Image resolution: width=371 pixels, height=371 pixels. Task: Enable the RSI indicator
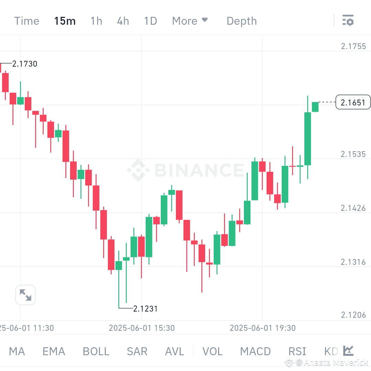click(x=297, y=351)
